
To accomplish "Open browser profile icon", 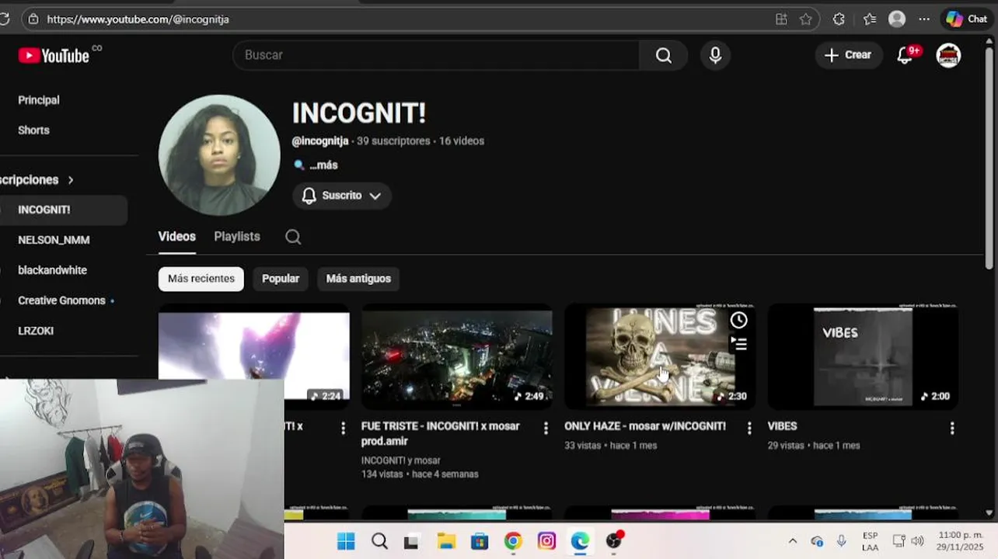I will click(897, 19).
